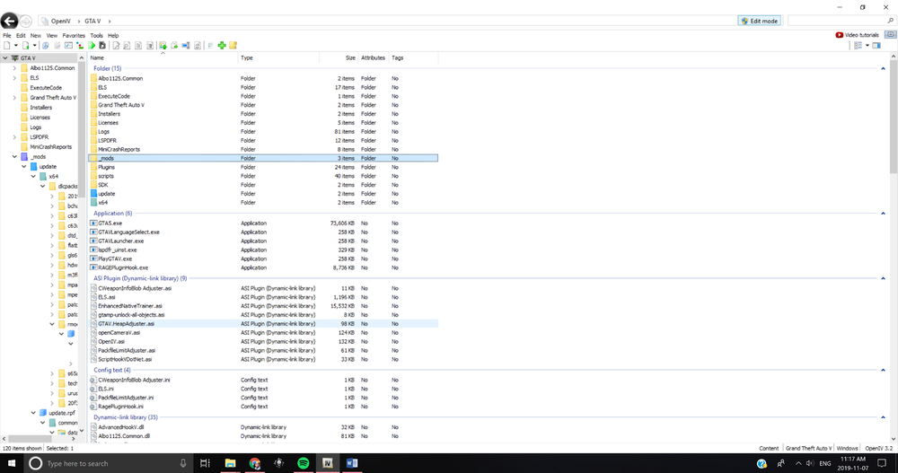Open the Help menu
898x473 pixels.
[x=113, y=36]
